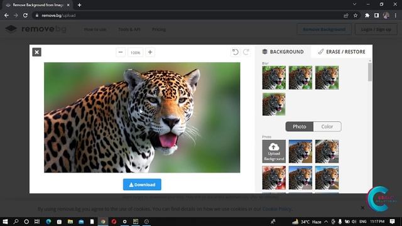Choose the red flower photo background
Screen dimensions: 402x226
(x=274, y=178)
